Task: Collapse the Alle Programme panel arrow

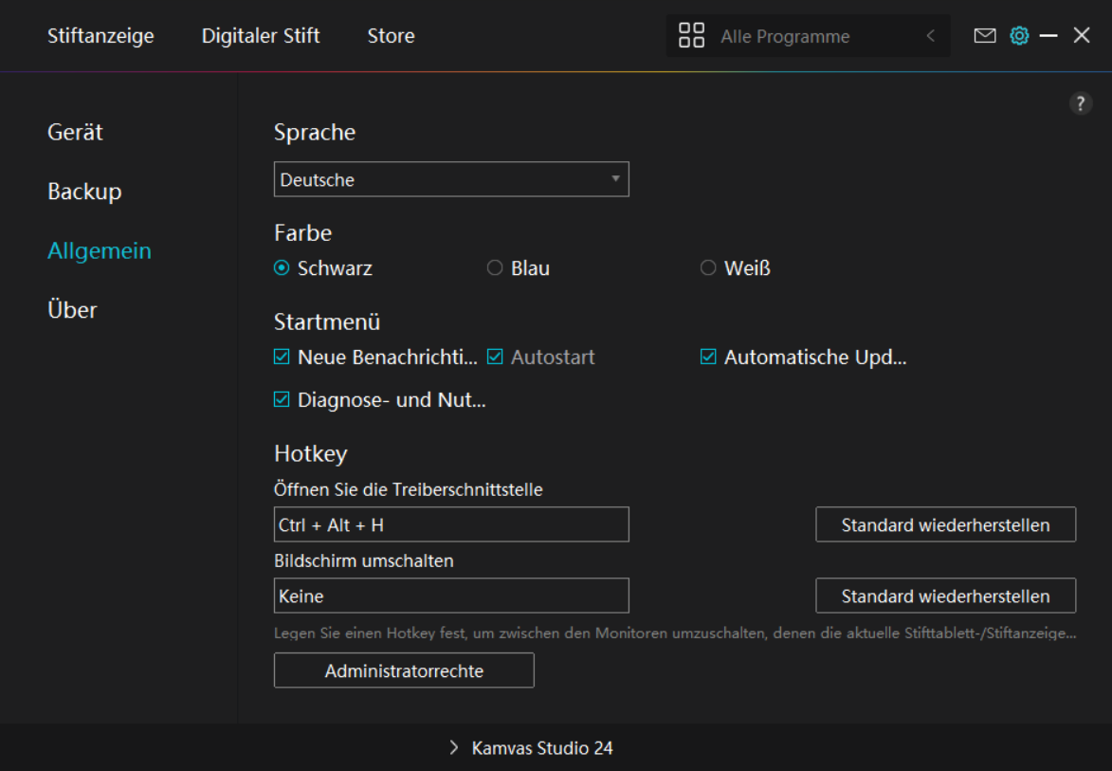Action: pyautogui.click(x=930, y=36)
